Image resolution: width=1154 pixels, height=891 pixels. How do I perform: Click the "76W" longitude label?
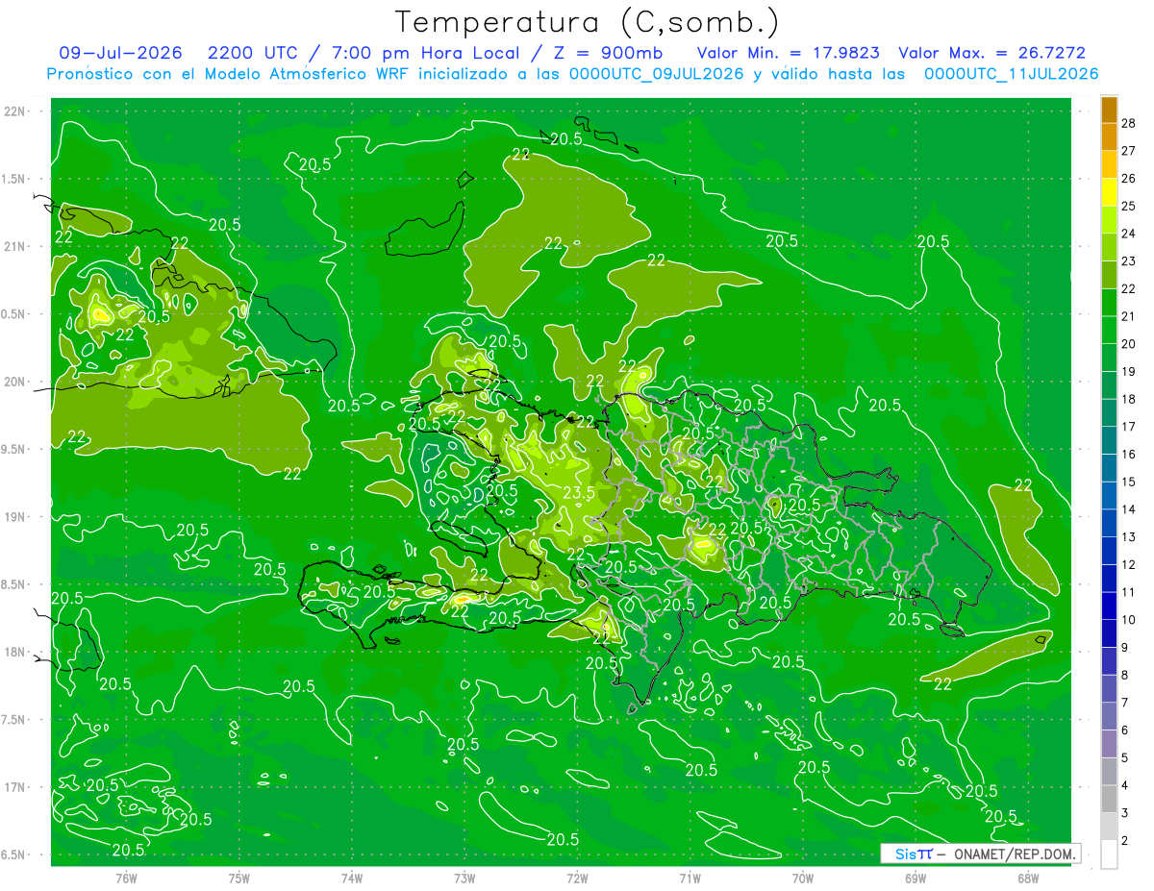(126, 878)
